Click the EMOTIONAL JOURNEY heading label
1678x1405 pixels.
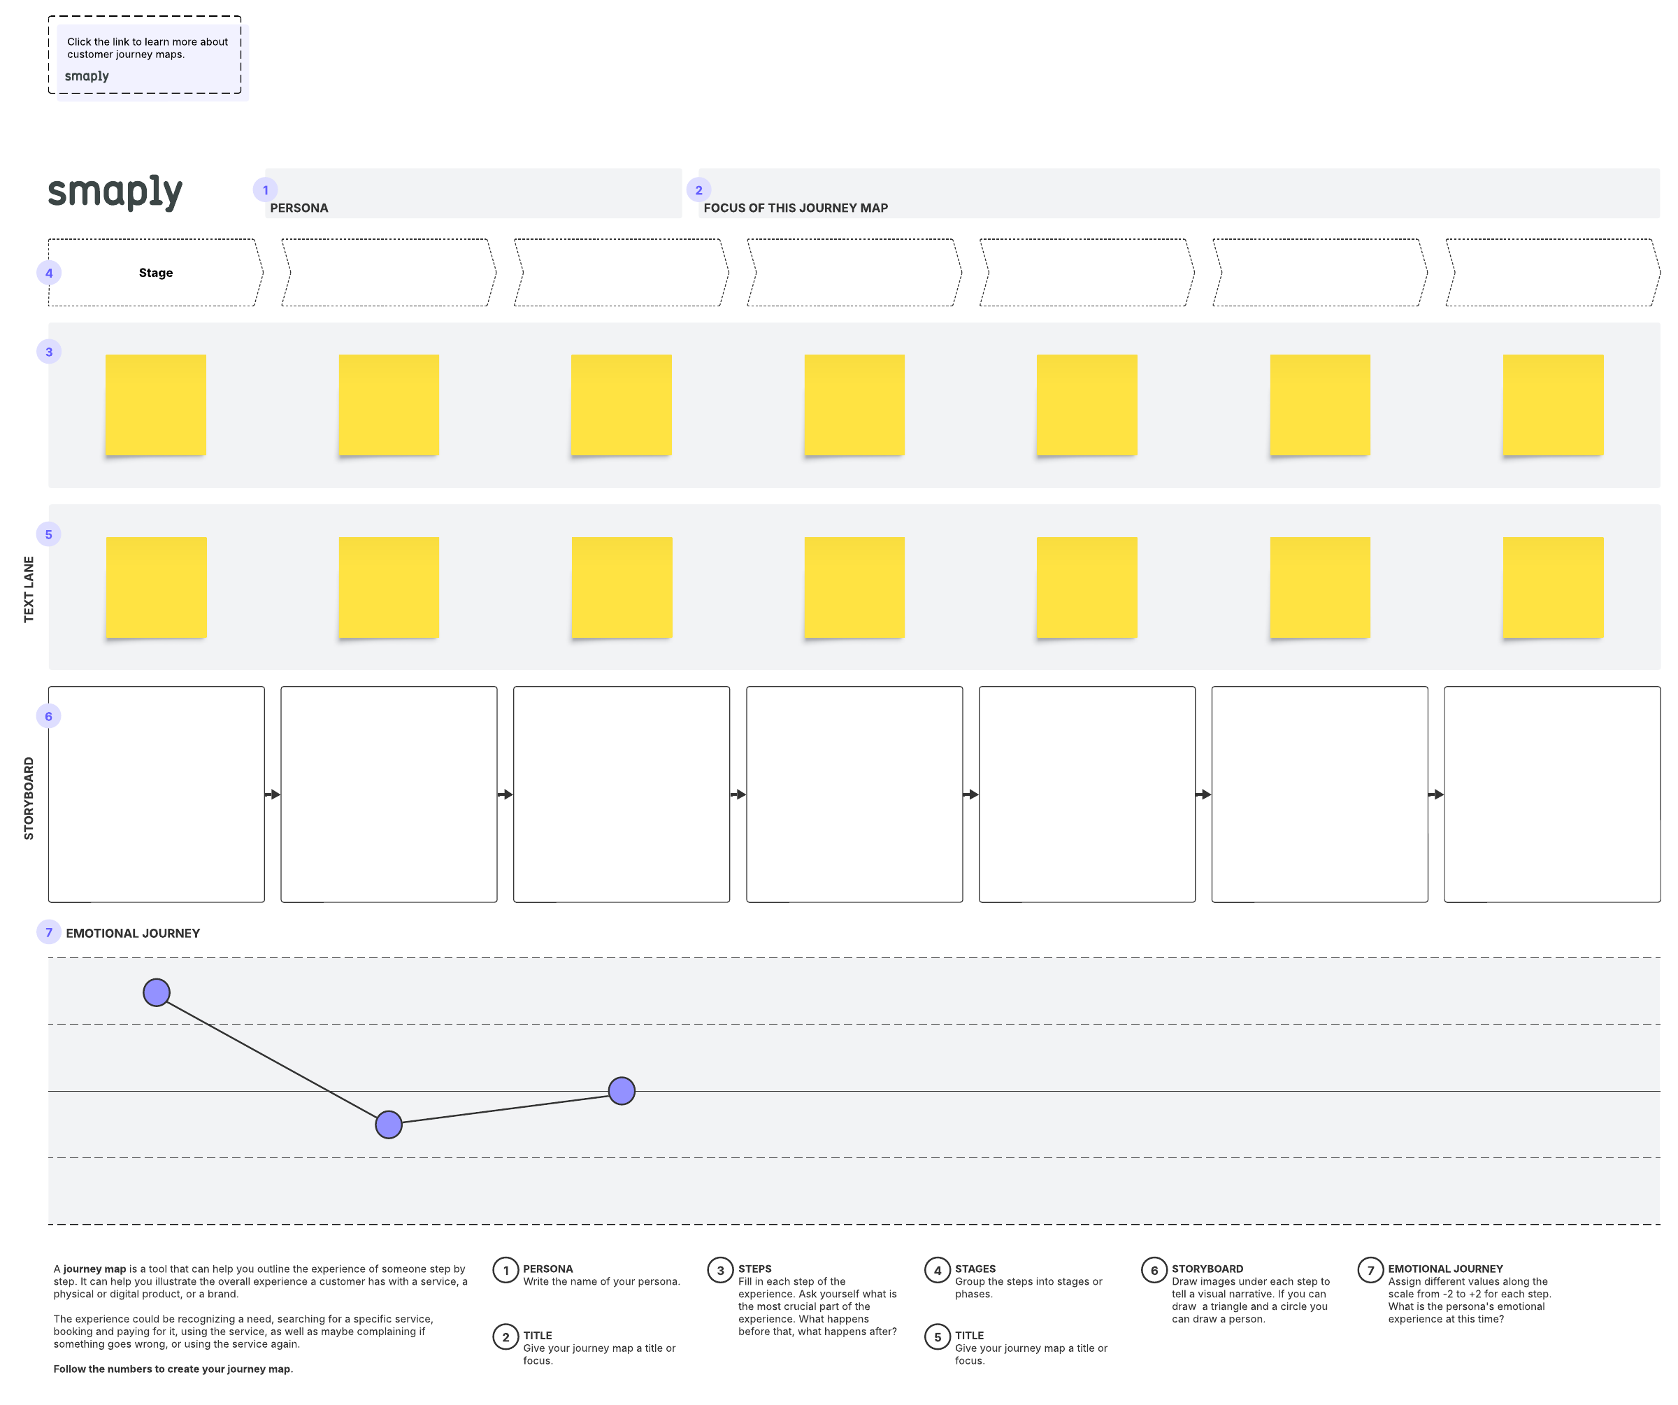point(133,933)
